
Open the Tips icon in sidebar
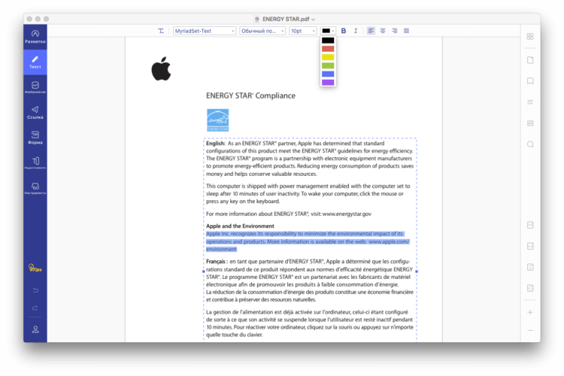coord(35,268)
